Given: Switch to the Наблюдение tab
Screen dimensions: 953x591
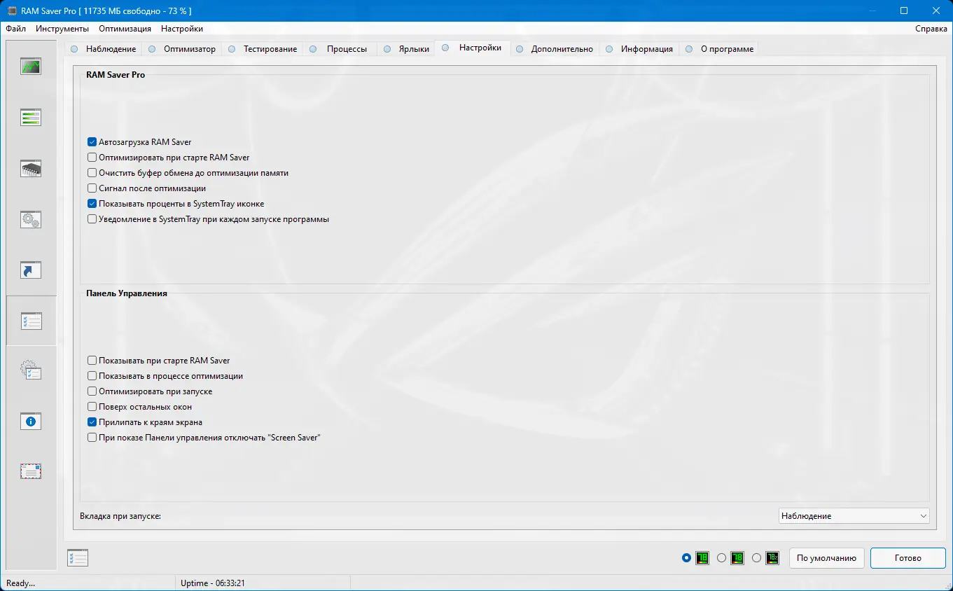Looking at the screenshot, I should point(104,49).
